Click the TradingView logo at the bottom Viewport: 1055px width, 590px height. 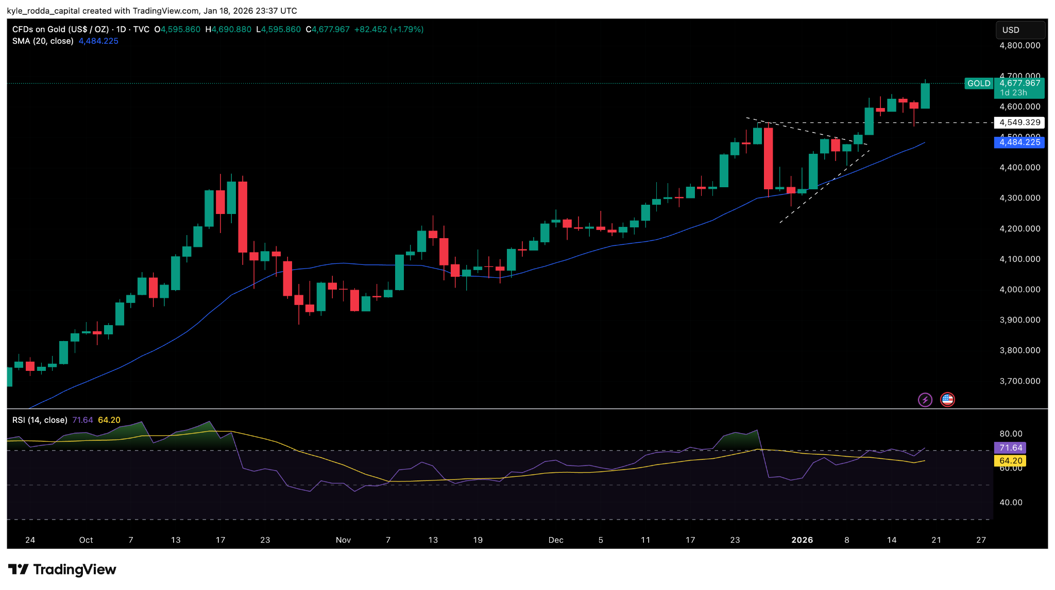click(62, 569)
